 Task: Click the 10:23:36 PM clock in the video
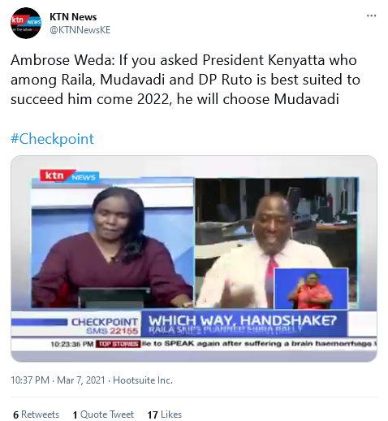72,345
